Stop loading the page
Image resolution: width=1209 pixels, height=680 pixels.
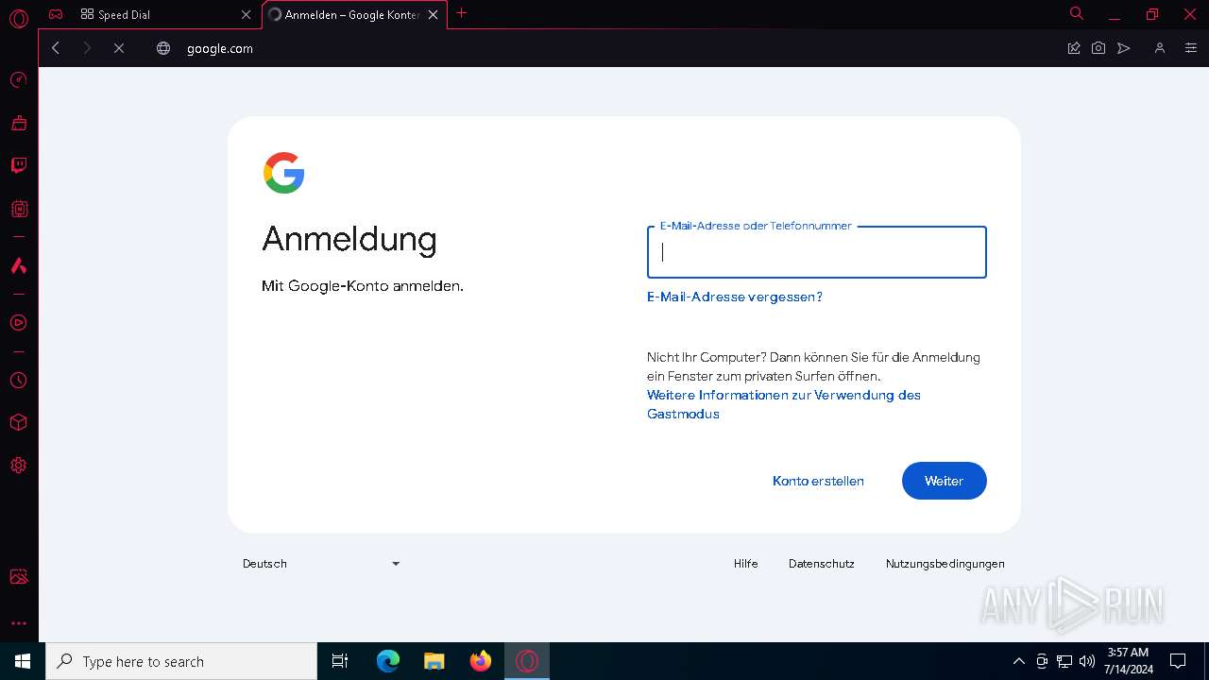click(119, 48)
